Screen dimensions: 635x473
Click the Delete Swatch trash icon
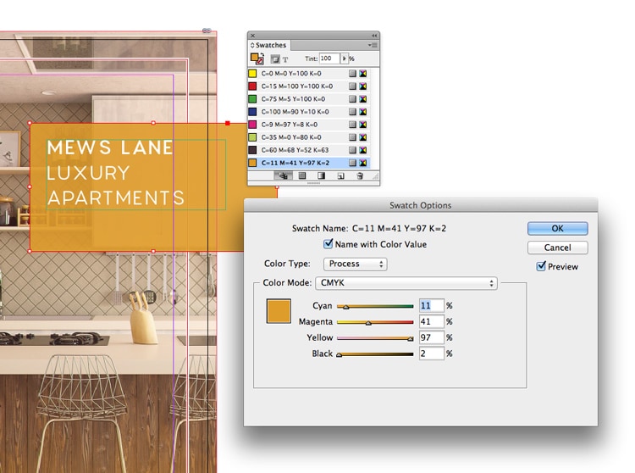[360, 175]
